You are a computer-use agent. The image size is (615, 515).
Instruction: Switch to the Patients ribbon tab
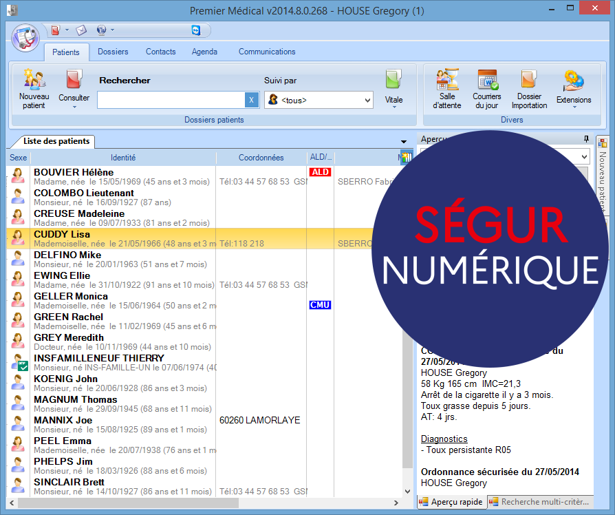66,52
